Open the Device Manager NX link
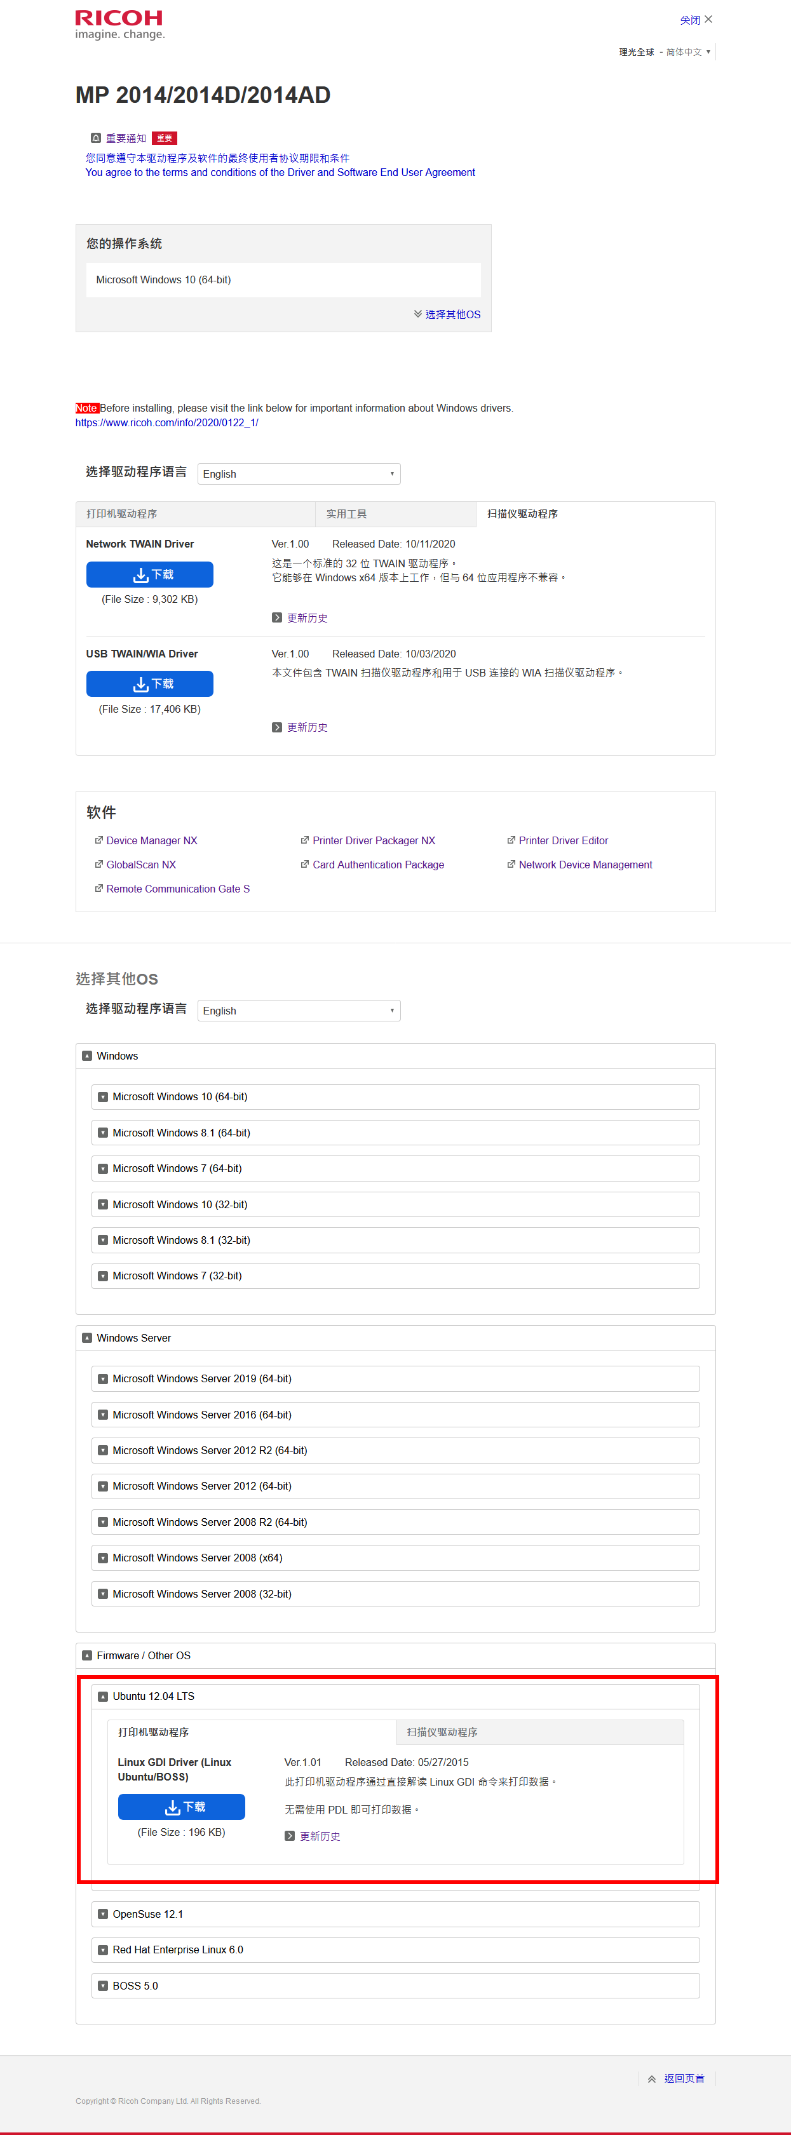791x2135 pixels. pyautogui.click(x=152, y=840)
